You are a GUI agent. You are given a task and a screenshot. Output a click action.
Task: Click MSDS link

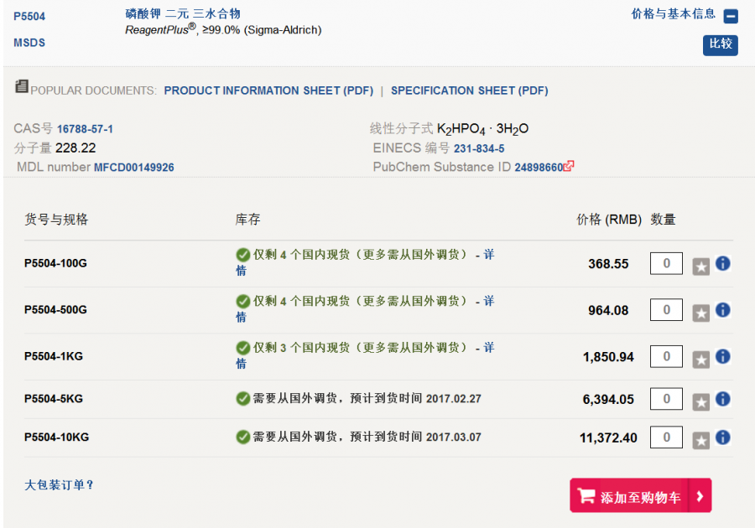coord(29,43)
